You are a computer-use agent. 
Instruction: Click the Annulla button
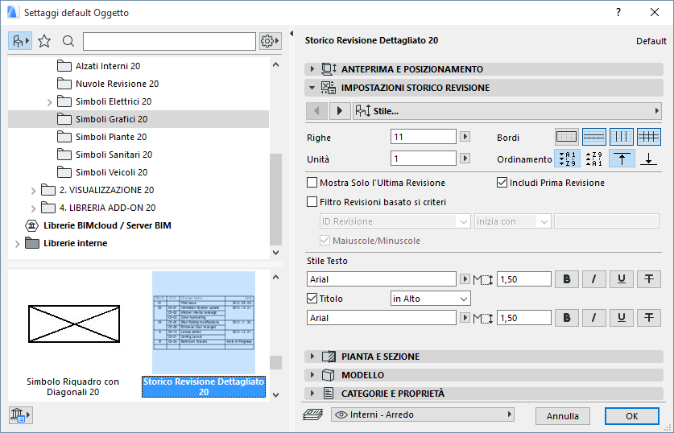tap(562, 416)
